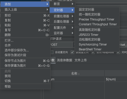Add a JSR223 Timer

97,35
